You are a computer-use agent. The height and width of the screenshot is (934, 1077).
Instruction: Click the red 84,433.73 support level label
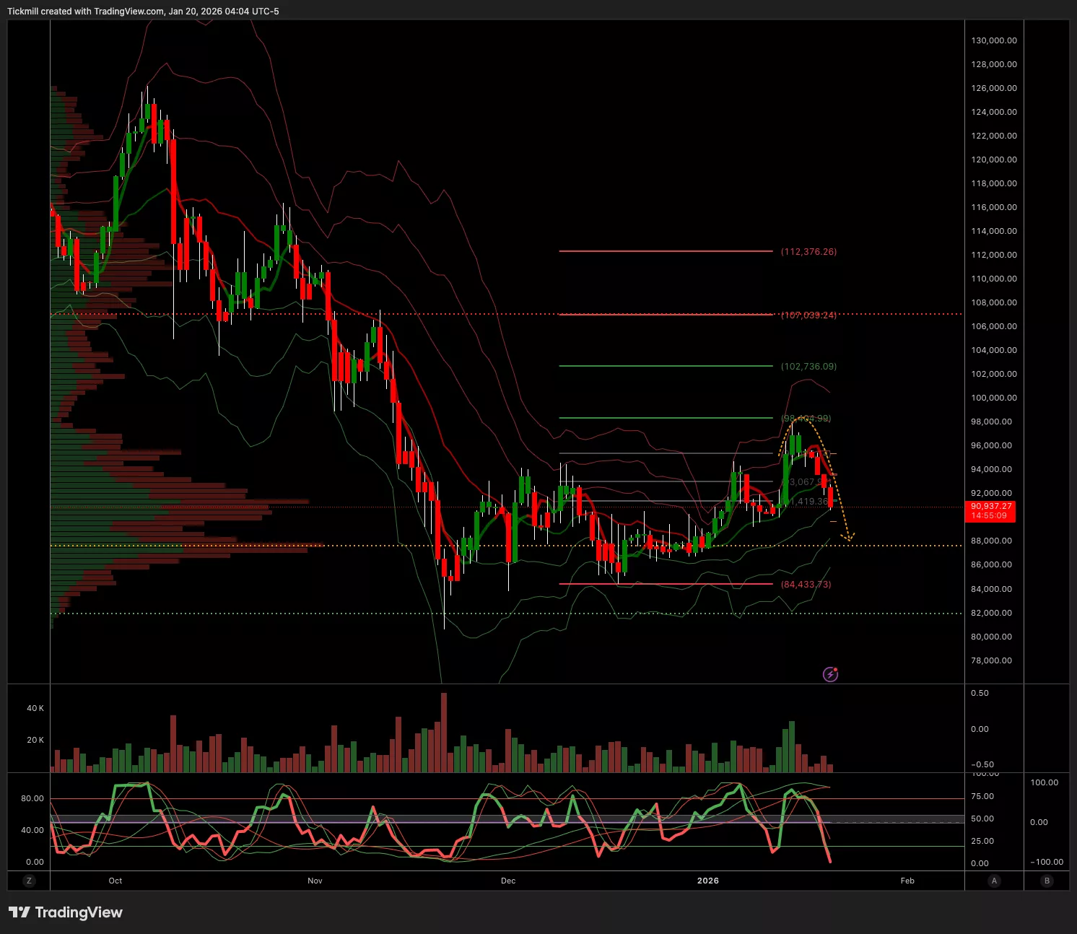tap(806, 585)
